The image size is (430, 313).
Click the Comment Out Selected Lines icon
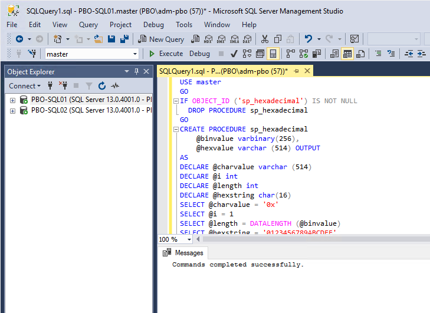[378, 54]
